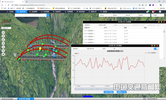Expand the 二维 chart mode dropdown
166x100 pixels.
coord(116,49)
